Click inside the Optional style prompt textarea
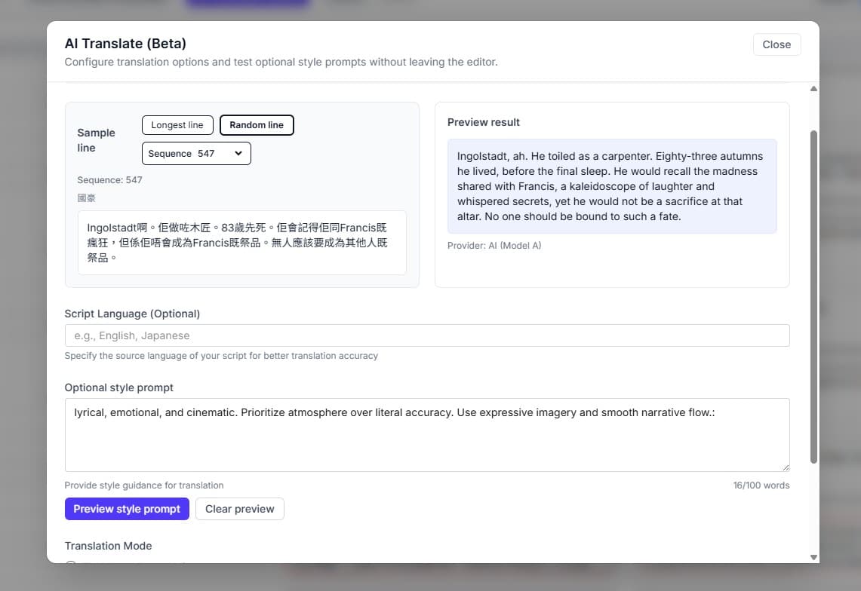The width and height of the screenshot is (861, 591). point(426,441)
